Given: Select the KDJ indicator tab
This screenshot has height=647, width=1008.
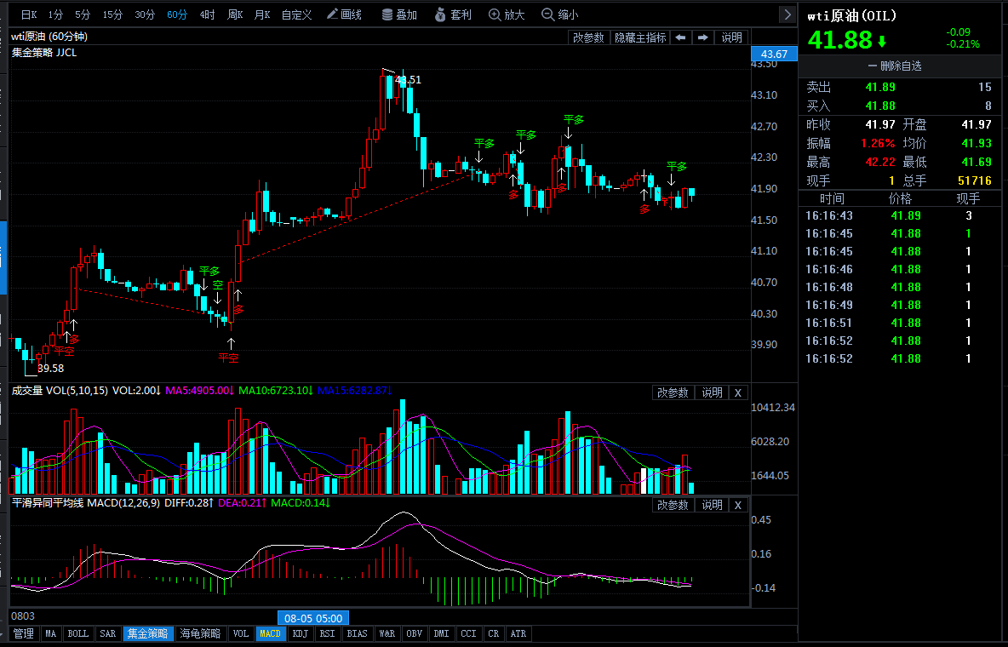Looking at the screenshot, I should pos(301,633).
